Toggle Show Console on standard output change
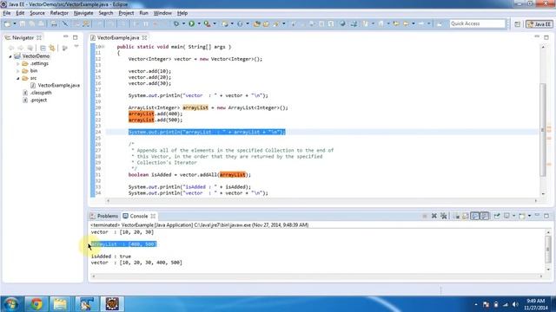The width and height of the screenshot is (556, 312). click(475, 216)
